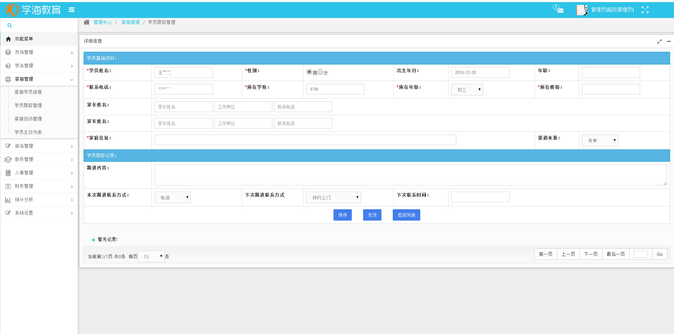The image size is (674, 334).
Task: Click the home icon in the breadcrumb
Action: tap(86, 22)
